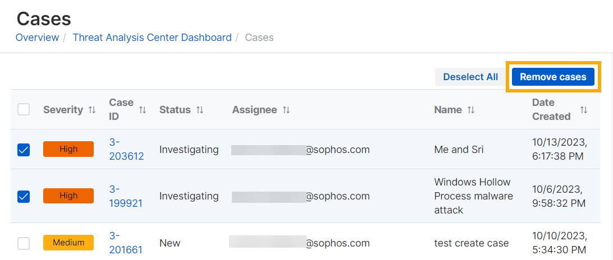Click the Medium severity badge
This screenshot has width=613, height=260.
pos(68,243)
